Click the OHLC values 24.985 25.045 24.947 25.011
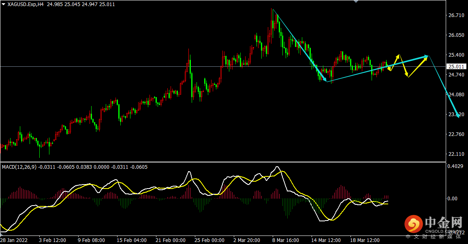This screenshot has height=244, width=468. click(81, 4)
